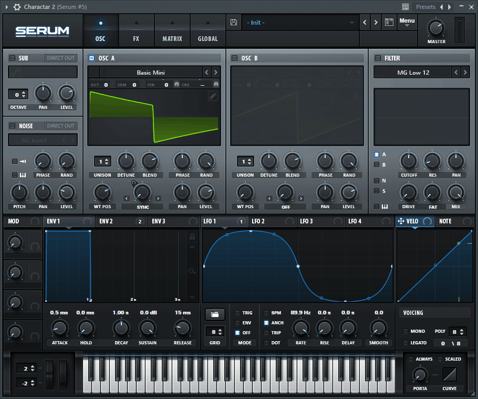The width and height of the screenshot is (478, 399).
Task: Click the Presets label
Action: click(x=425, y=7)
